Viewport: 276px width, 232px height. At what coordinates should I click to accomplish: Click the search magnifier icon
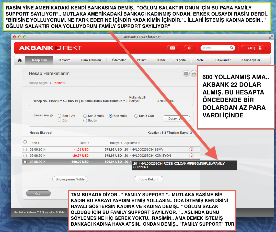[x=232, y=48]
